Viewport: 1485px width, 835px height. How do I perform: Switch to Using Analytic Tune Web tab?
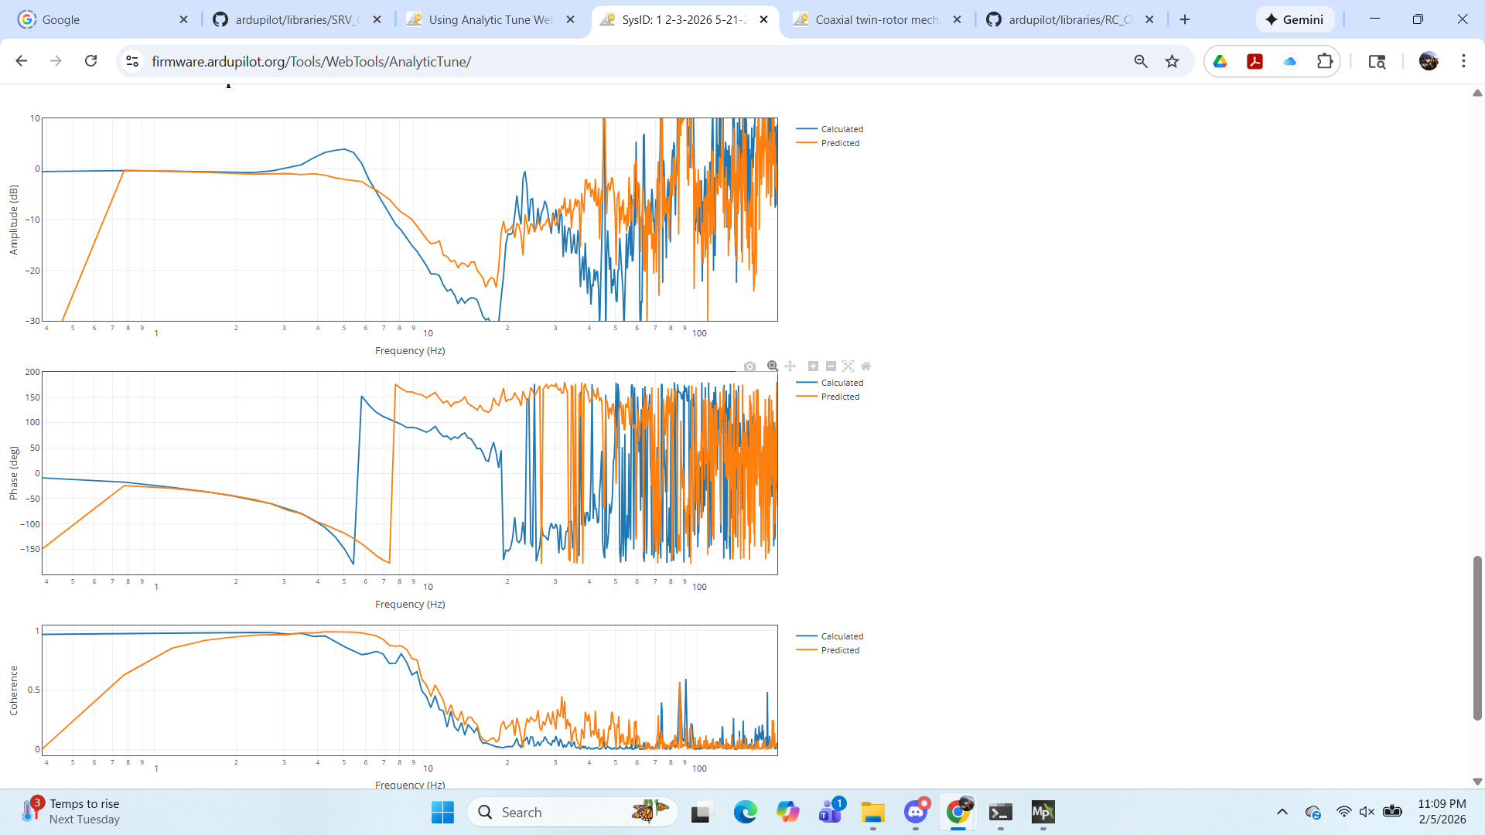pos(490,19)
